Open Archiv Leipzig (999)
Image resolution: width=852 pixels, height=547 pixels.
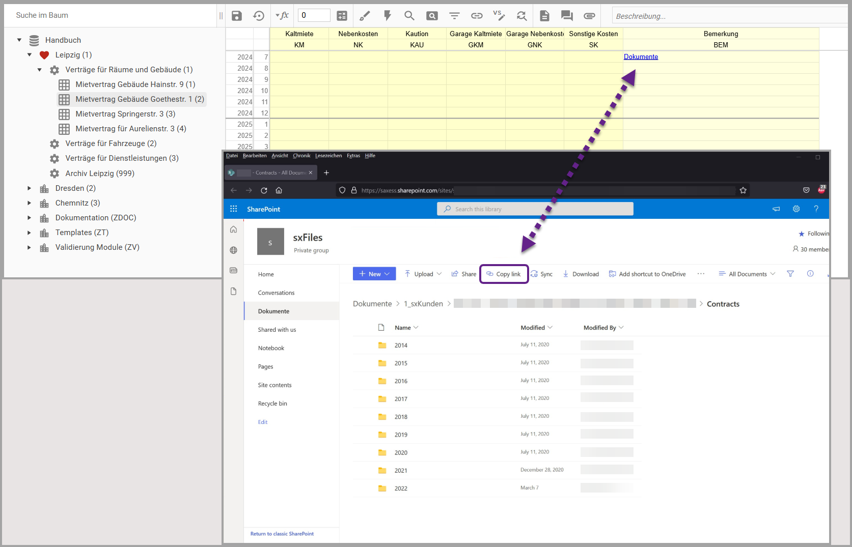pyautogui.click(x=100, y=174)
